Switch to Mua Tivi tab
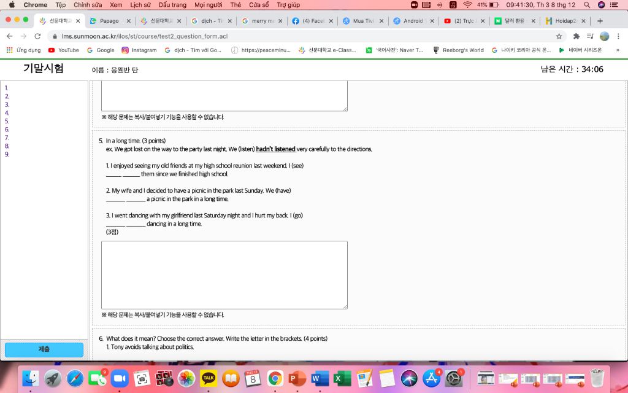 pyautogui.click(x=363, y=21)
